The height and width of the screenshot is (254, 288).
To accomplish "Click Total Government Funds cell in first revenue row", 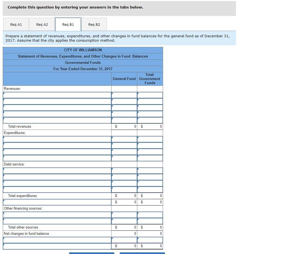I will 150,95.
